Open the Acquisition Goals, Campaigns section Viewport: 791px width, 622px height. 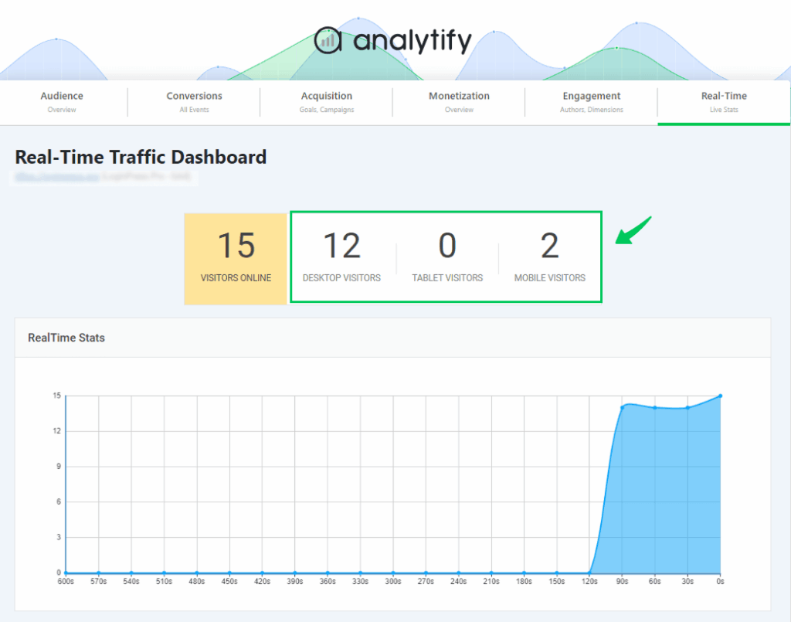point(326,102)
